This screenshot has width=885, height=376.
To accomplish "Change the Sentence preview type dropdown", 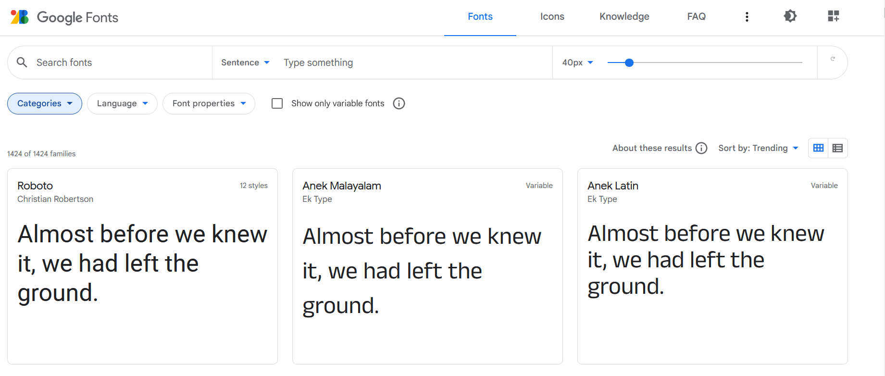I will pos(245,63).
